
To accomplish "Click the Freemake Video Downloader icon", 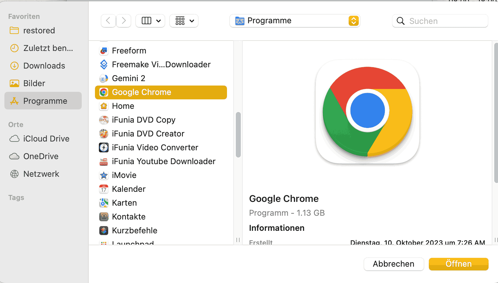I will [x=104, y=64].
